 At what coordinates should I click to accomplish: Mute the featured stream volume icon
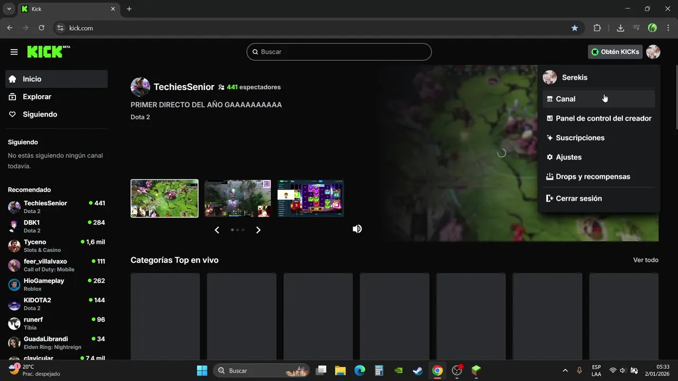[358, 229]
